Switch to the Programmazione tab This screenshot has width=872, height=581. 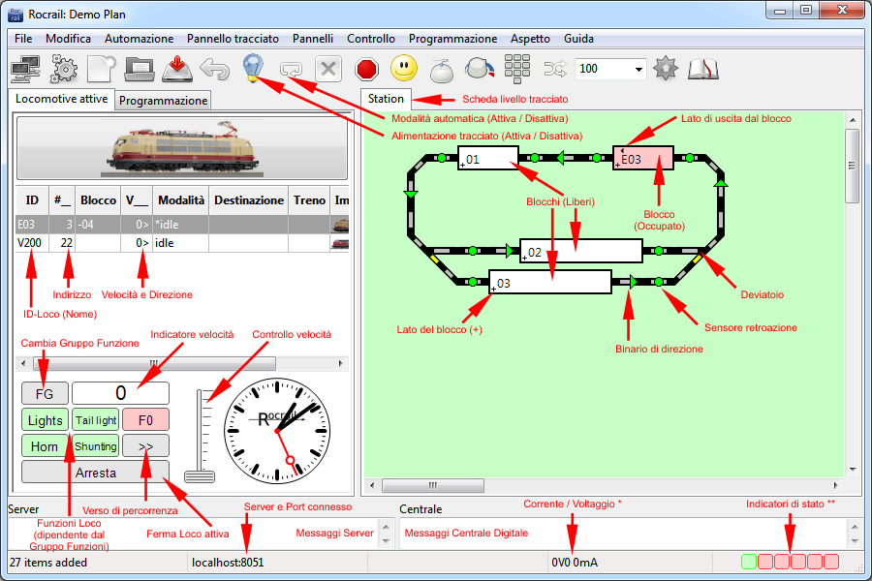point(163,101)
